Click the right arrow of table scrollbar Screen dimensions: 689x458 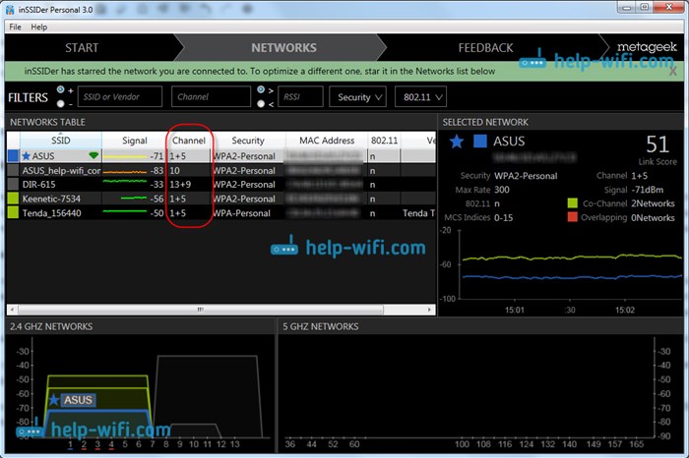(429, 310)
